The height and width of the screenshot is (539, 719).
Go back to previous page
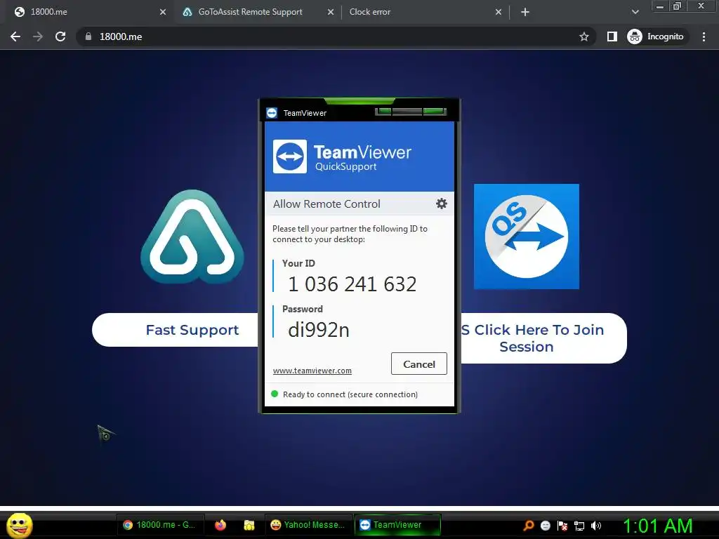[x=15, y=36]
